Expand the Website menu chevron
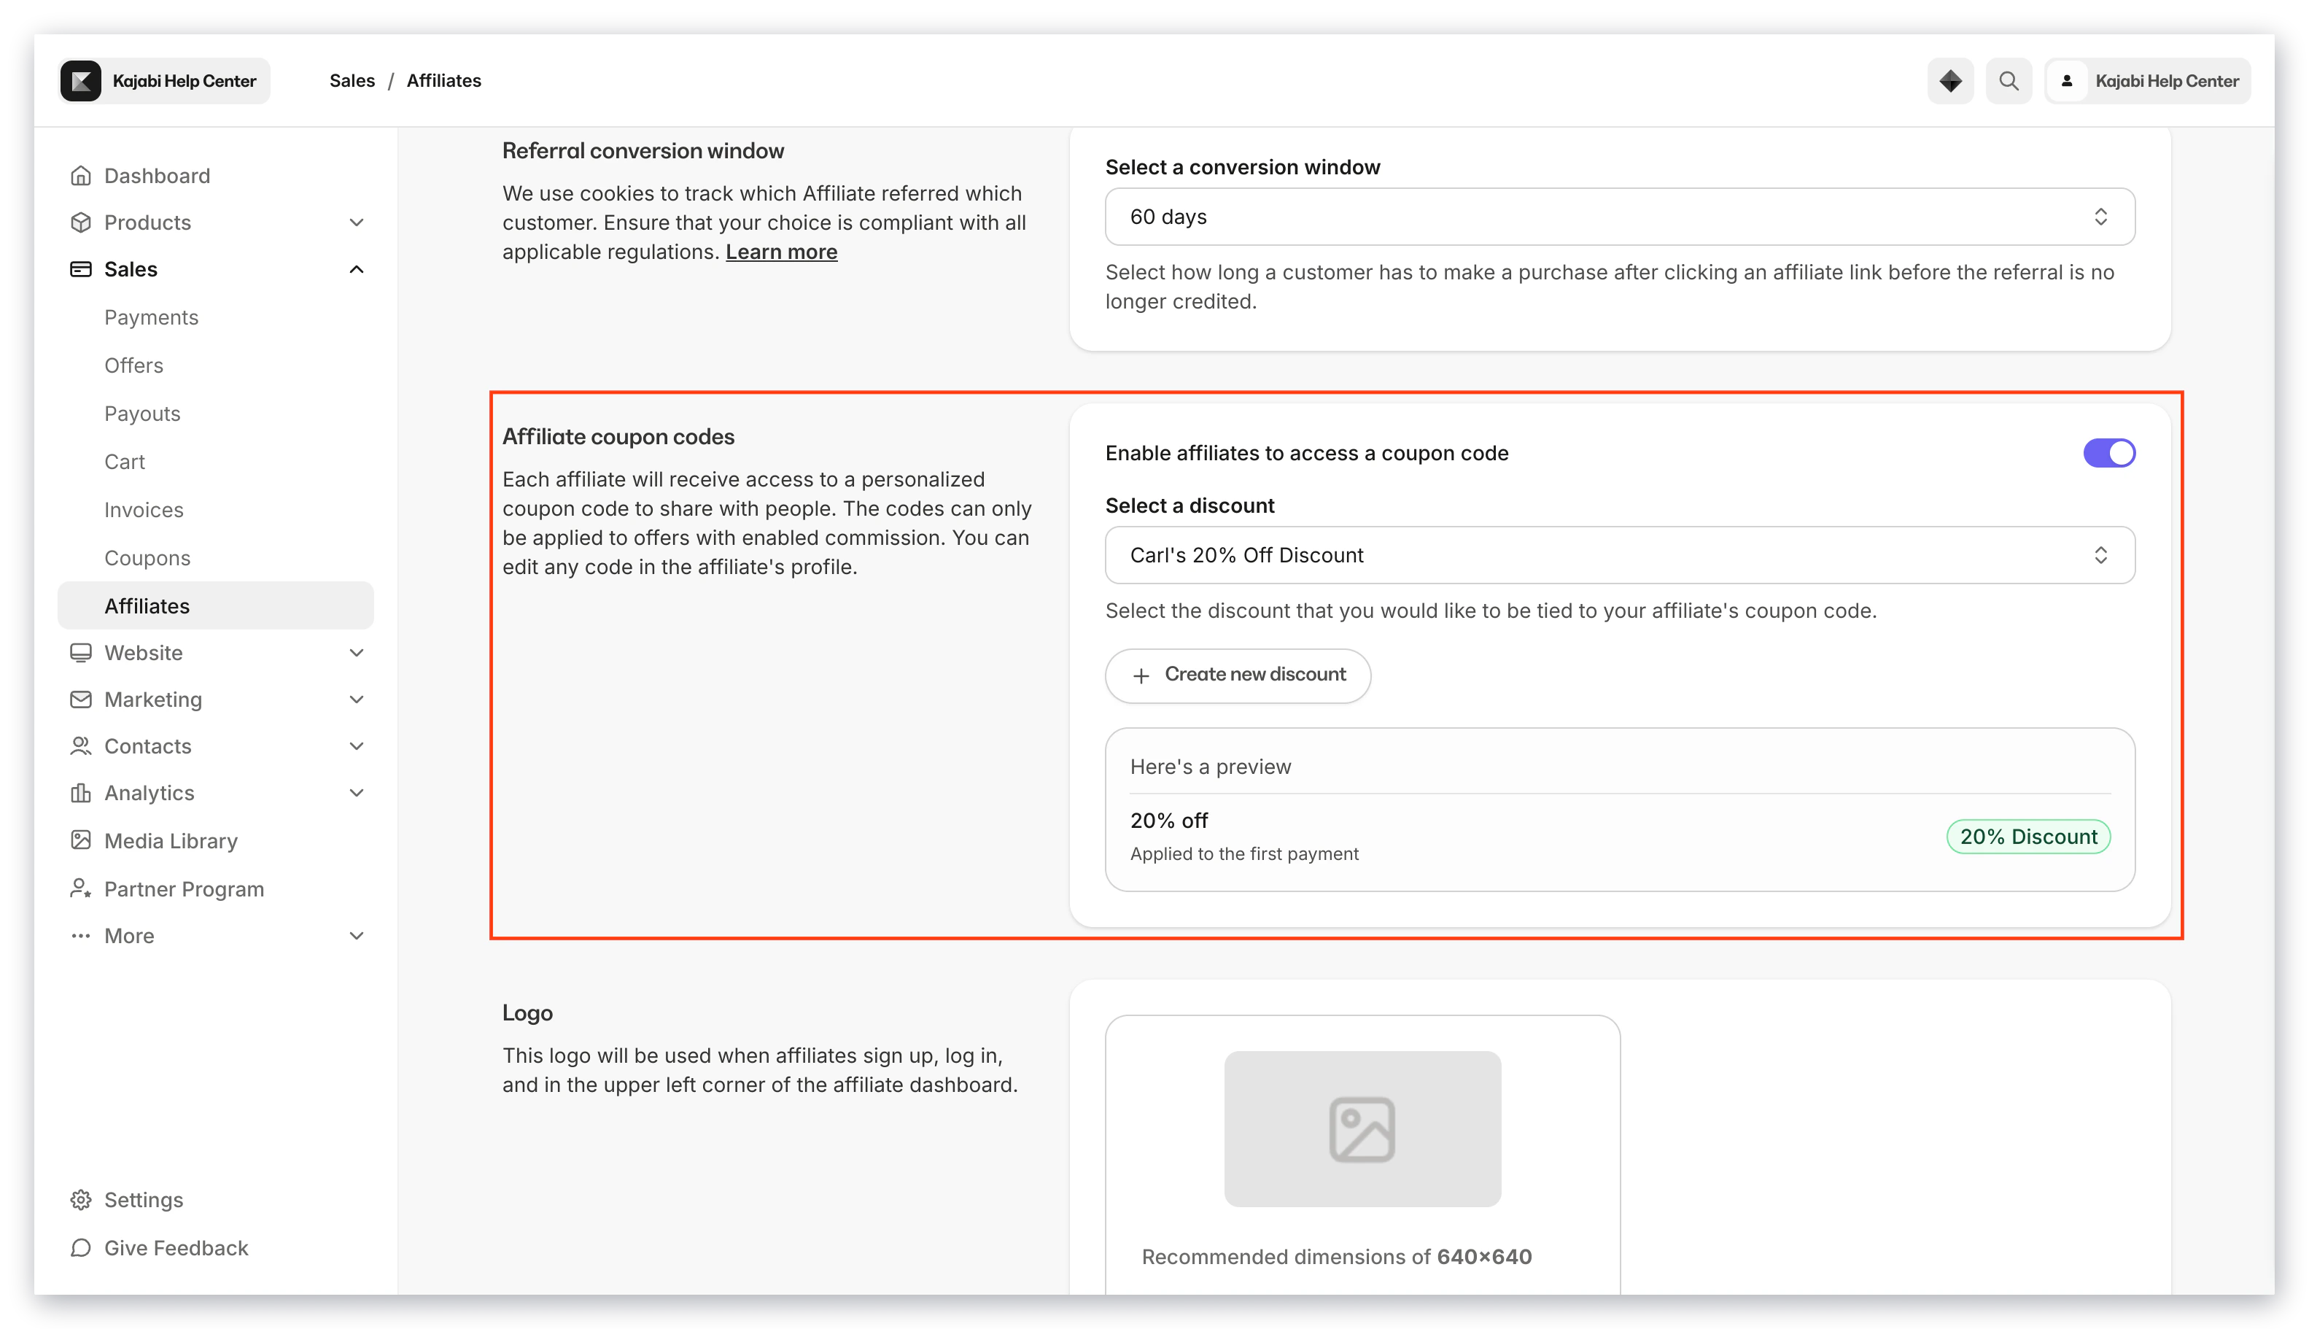This screenshot has width=2309, height=1329. (356, 651)
